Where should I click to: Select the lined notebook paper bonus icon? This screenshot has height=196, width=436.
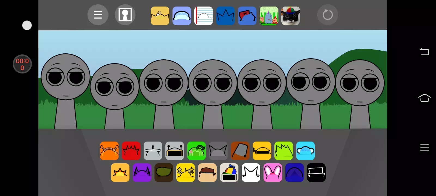(204, 16)
